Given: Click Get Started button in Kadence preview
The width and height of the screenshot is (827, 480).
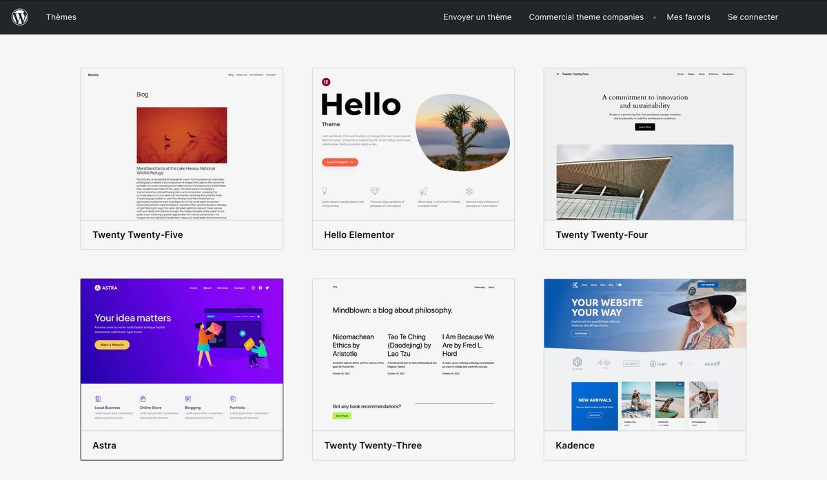Looking at the screenshot, I should (580, 333).
